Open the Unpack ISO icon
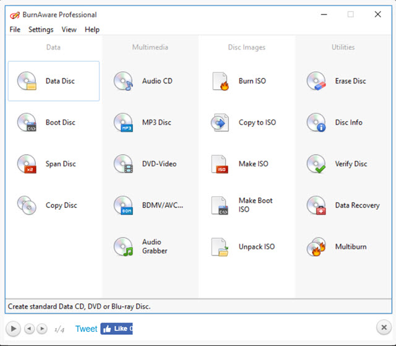Screen dimensions: 396x346 (220, 246)
